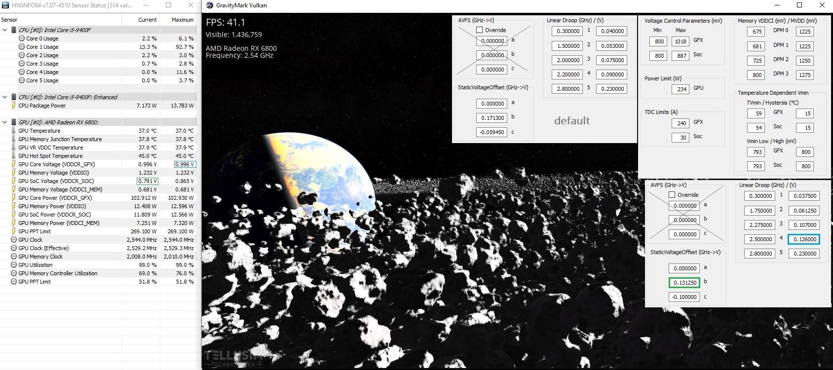Click the Linear Droop voltage field 0.053000
This screenshot has width=833, height=370.
point(611,46)
